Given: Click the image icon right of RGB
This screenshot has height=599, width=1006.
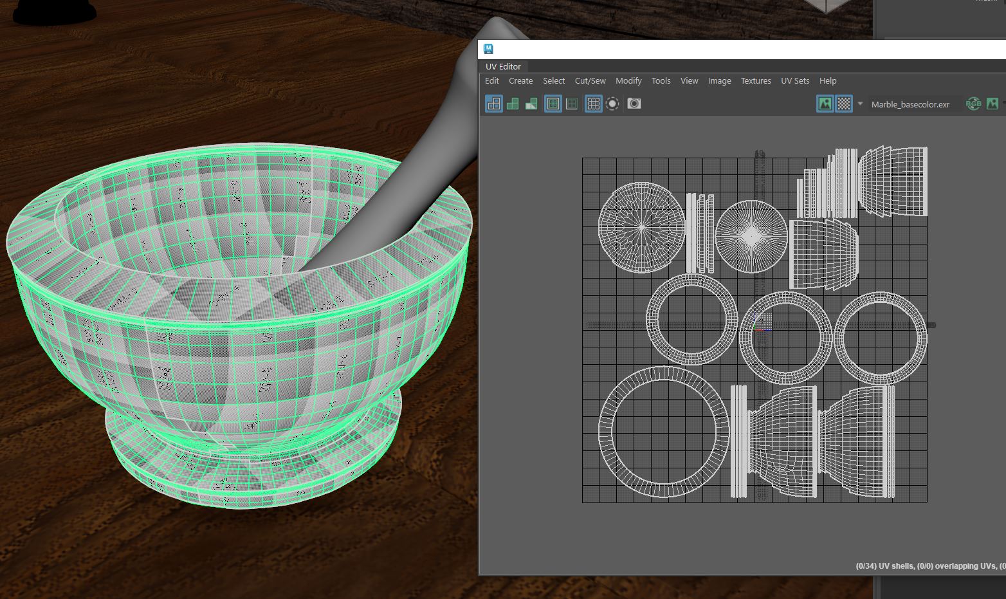Looking at the screenshot, I should (x=992, y=104).
